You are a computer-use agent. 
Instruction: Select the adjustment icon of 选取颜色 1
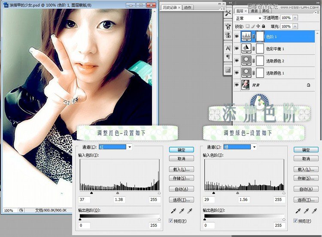(x=246, y=73)
